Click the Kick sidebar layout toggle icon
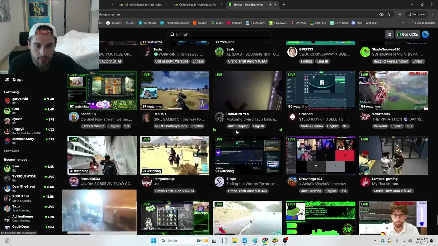Screen dimensions: 438x246 (x=389, y=35)
